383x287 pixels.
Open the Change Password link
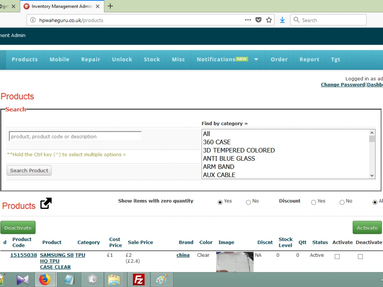click(x=343, y=85)
